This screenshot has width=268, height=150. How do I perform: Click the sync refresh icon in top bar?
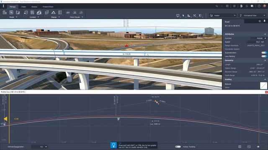point(247,6)
